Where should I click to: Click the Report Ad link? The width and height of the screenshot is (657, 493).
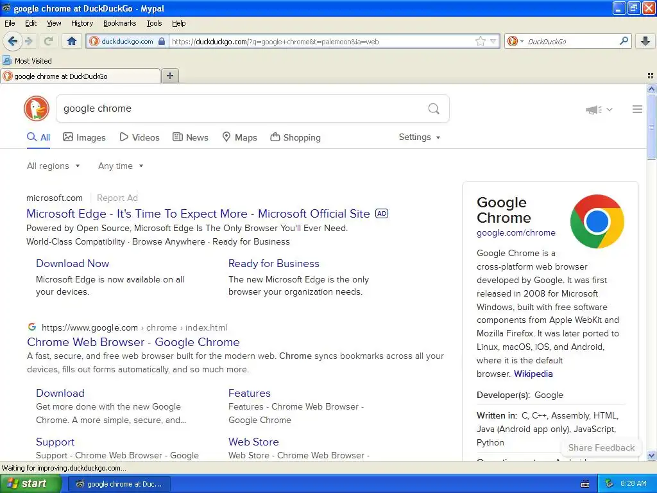click(x=117, y=198)
